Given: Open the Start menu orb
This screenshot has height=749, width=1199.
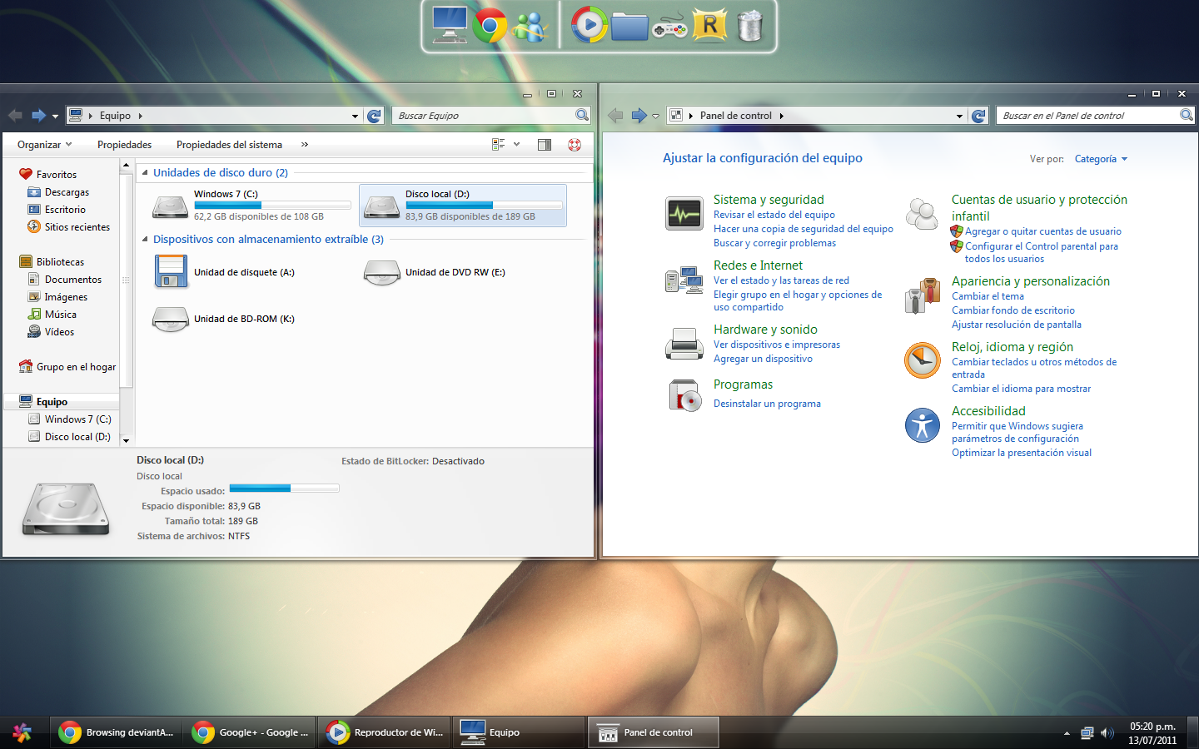Looking at the screenshot, I should coord(22,732).
